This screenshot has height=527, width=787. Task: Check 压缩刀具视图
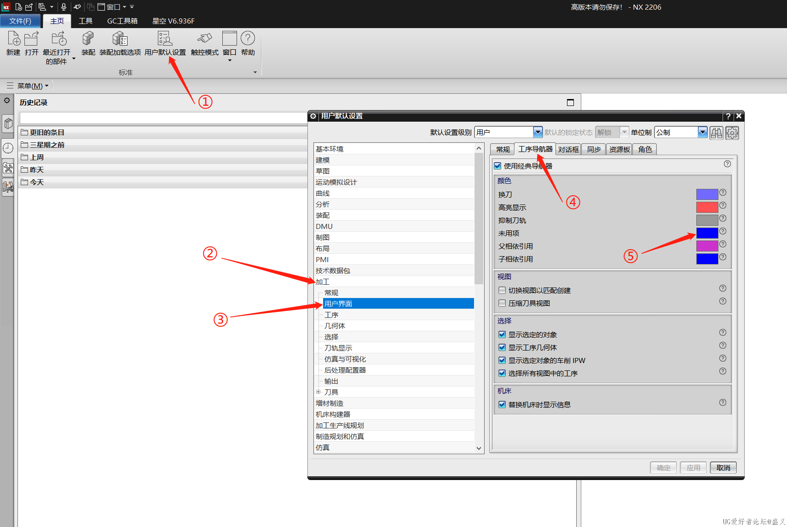click(502, 303)
